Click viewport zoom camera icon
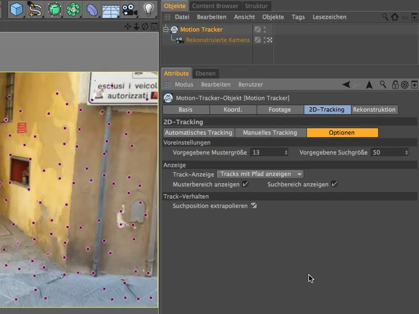This screenshot has width=419, height=314. click(x=136, y=27)
